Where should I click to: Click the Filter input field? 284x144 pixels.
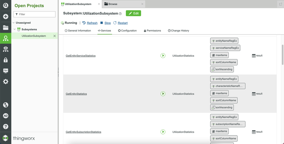[x=34, y=14]
